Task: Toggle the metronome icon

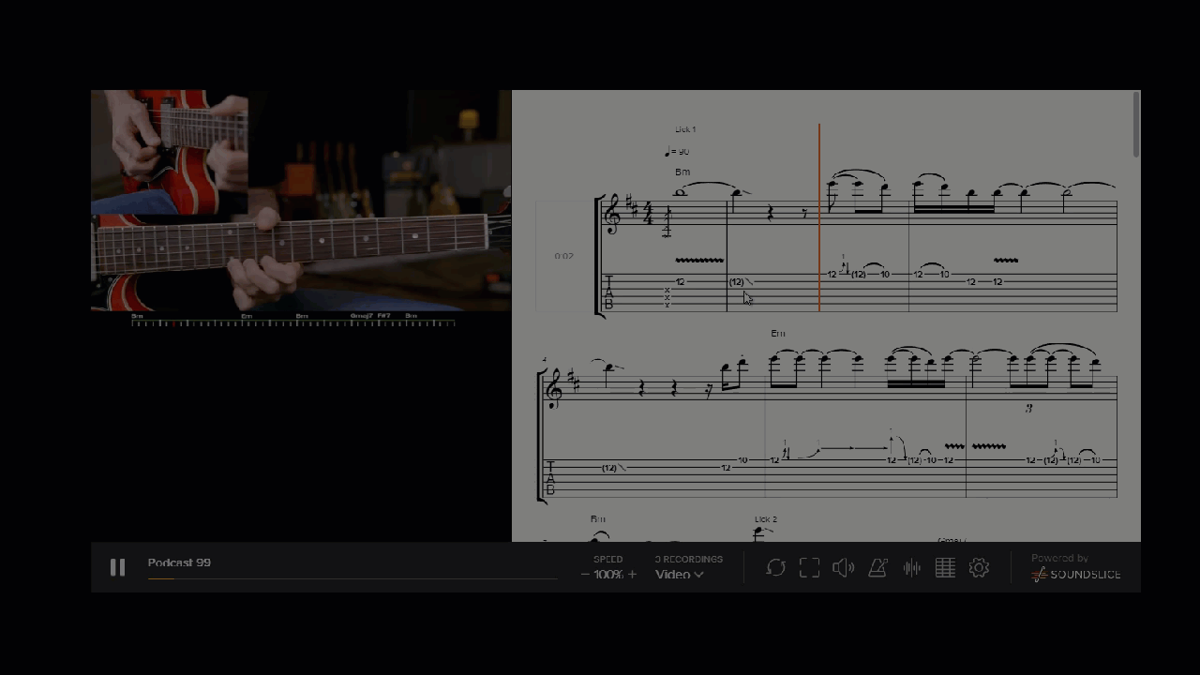Action: pyautogui.click(x=877, y=567)
